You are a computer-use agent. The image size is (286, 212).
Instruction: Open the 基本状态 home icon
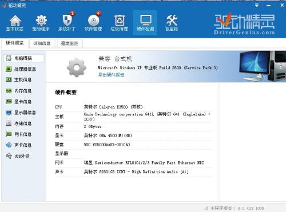pyautogui.click(x=15, y=23)
